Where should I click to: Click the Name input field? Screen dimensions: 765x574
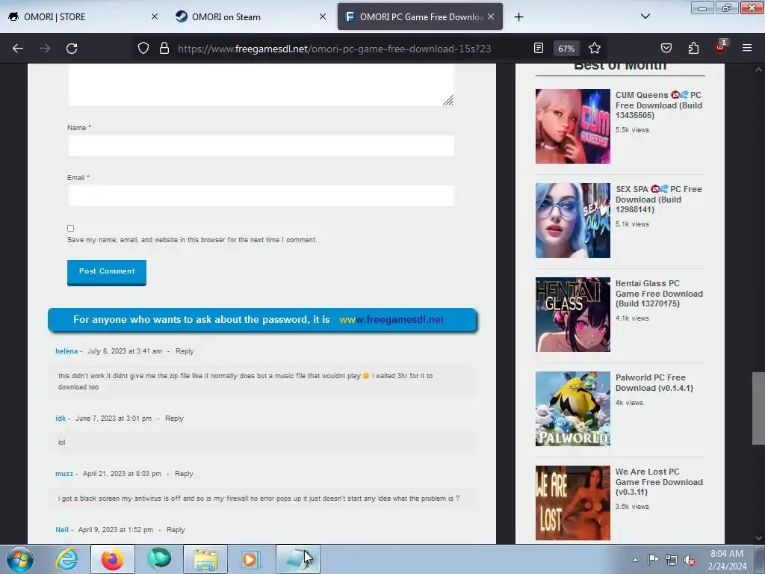coord(261,146)
